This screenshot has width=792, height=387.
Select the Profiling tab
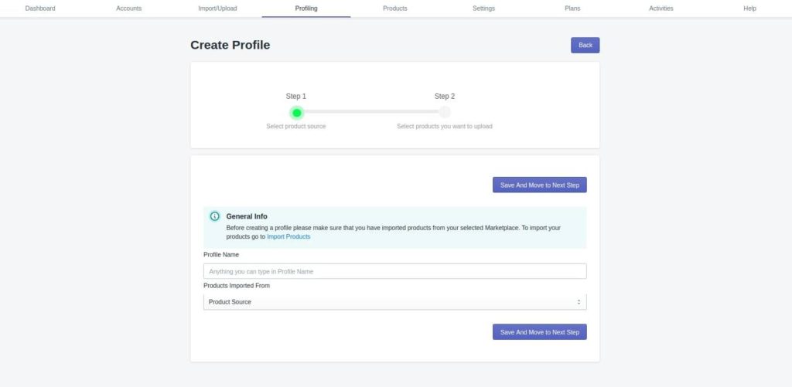click(x=306, y=8)
